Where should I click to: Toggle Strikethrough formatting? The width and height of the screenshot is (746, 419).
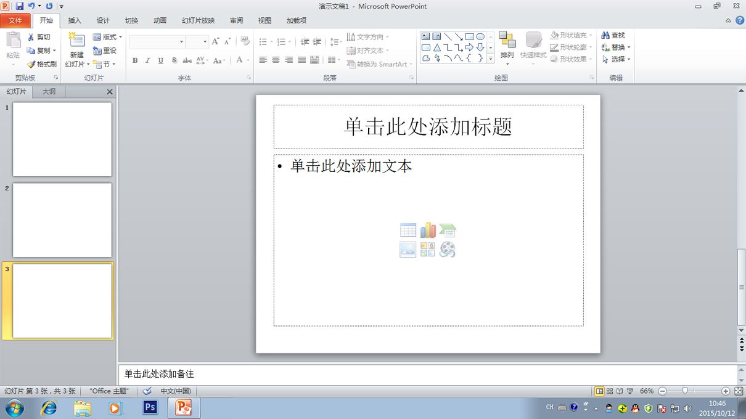pyautogui.click(x=187, y=60)
